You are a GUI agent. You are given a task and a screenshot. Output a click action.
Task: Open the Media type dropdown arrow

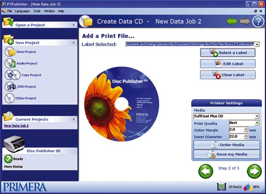(257, 116)
